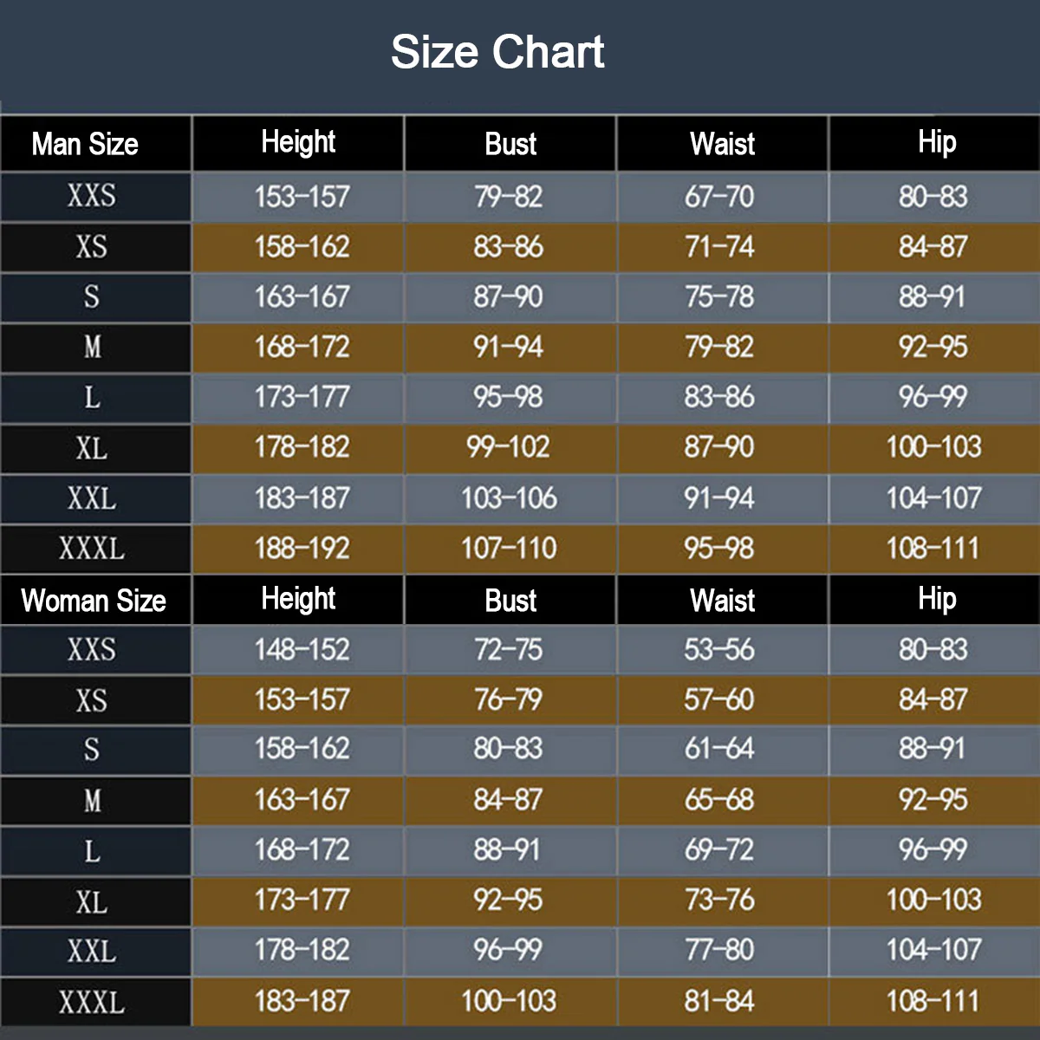Click the women's XXXL waist value 81-84

click(x=719, y=1001)
